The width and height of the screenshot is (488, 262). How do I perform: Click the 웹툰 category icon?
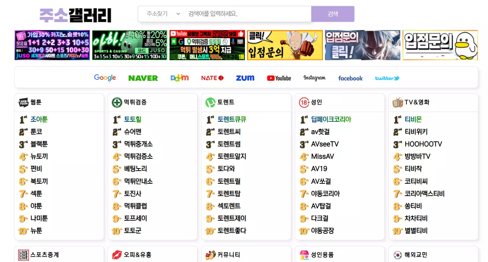[x=24, y=103]
